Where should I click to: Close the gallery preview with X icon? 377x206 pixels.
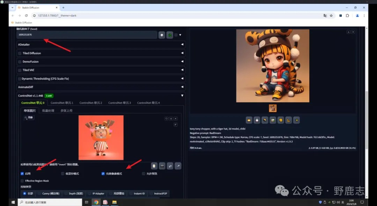(353, 32)
